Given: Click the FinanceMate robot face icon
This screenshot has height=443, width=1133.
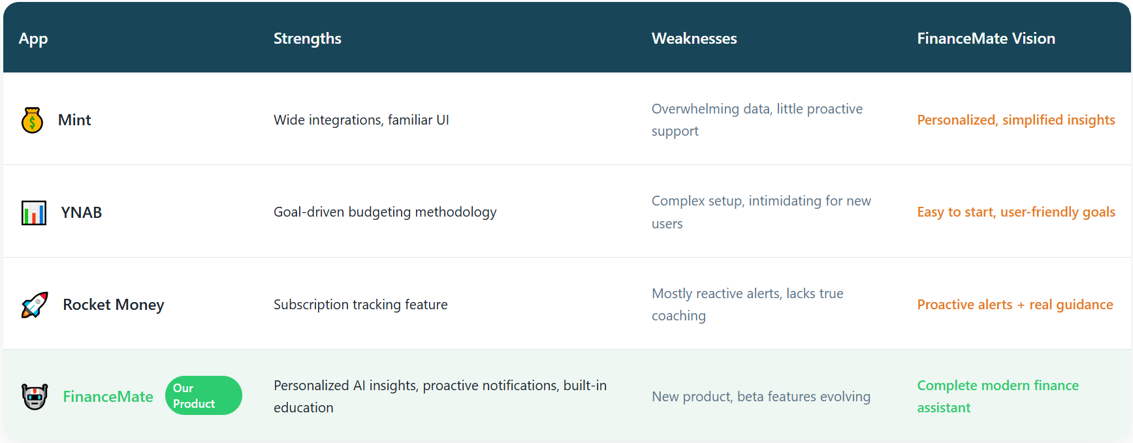Looking at the screenshot, I should click(x=35, y=397).
